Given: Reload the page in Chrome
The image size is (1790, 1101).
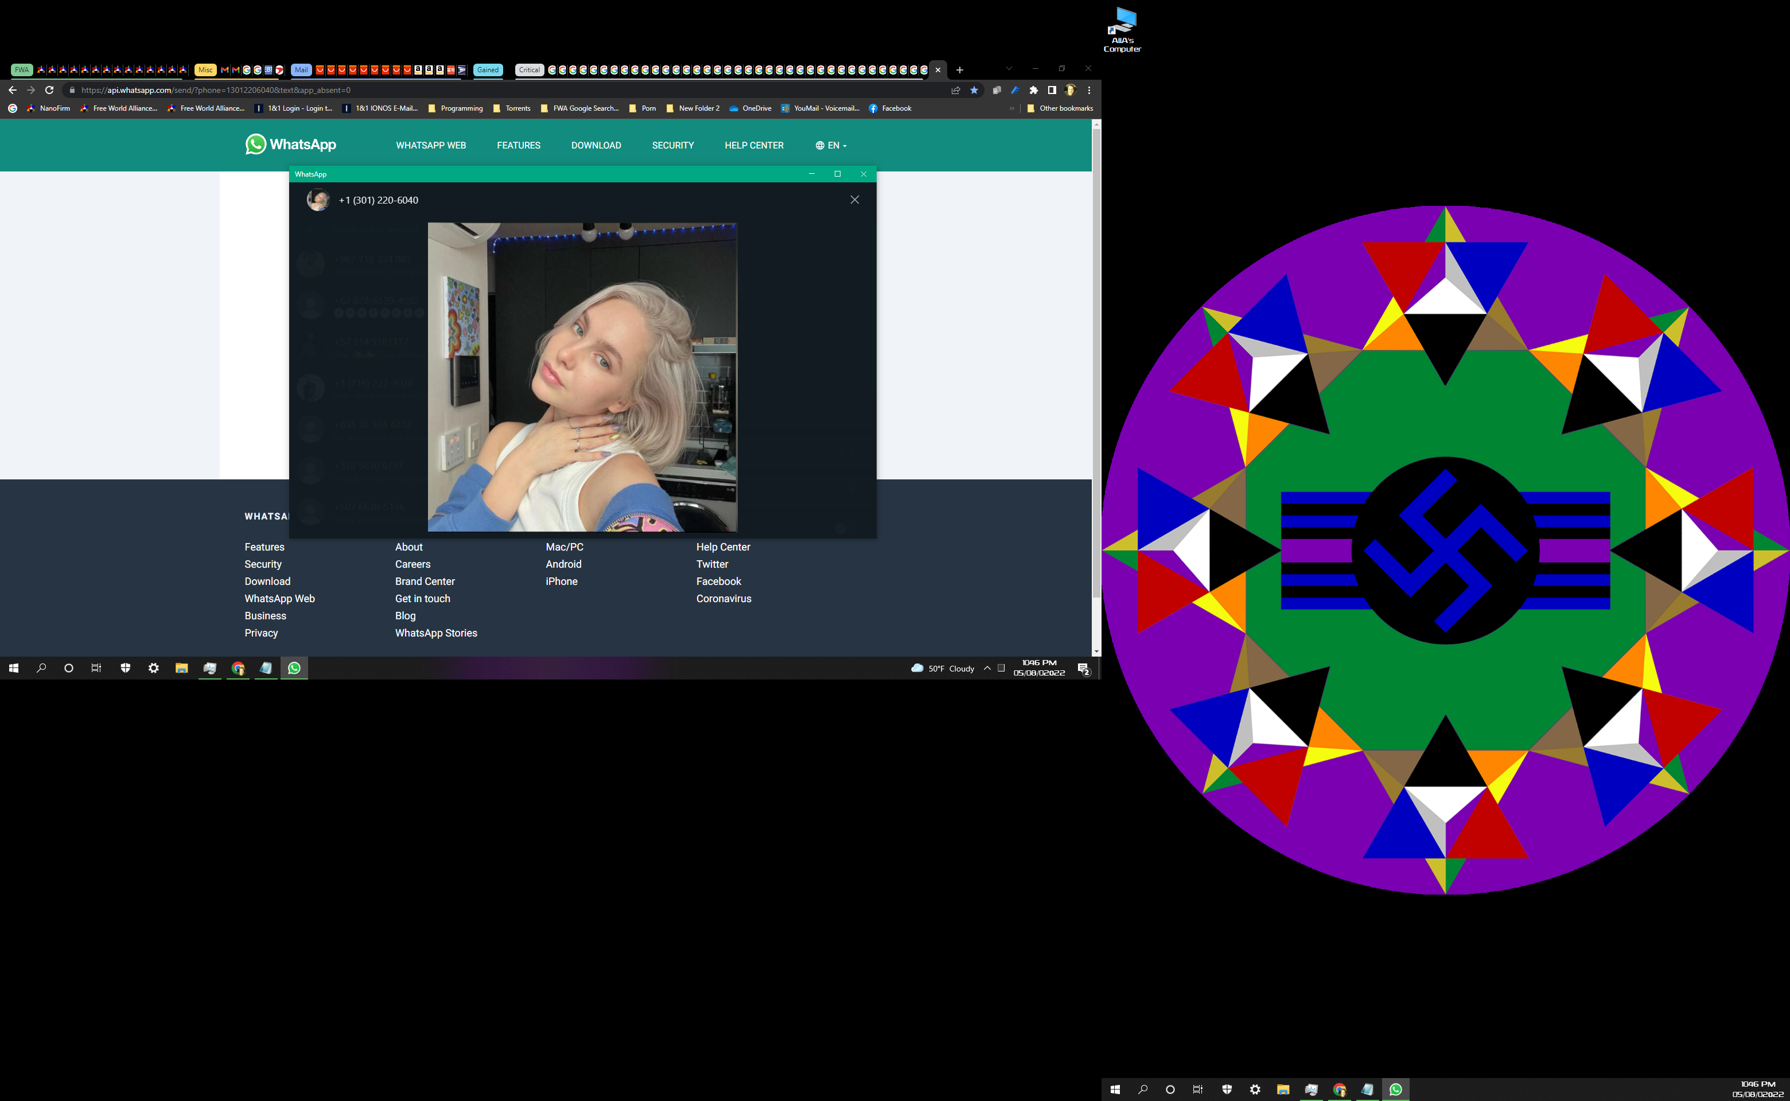Looking at the screenshot, I should point(49,90).
